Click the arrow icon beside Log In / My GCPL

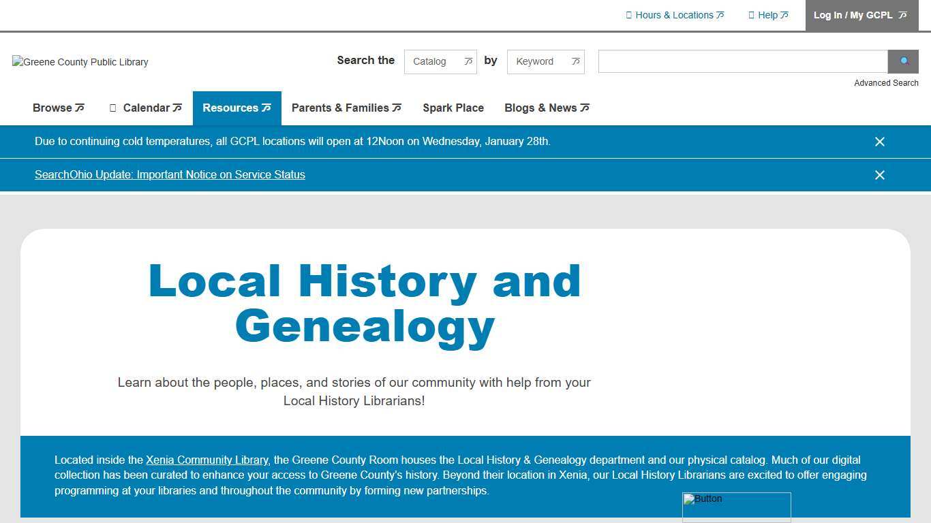(902, 14)
